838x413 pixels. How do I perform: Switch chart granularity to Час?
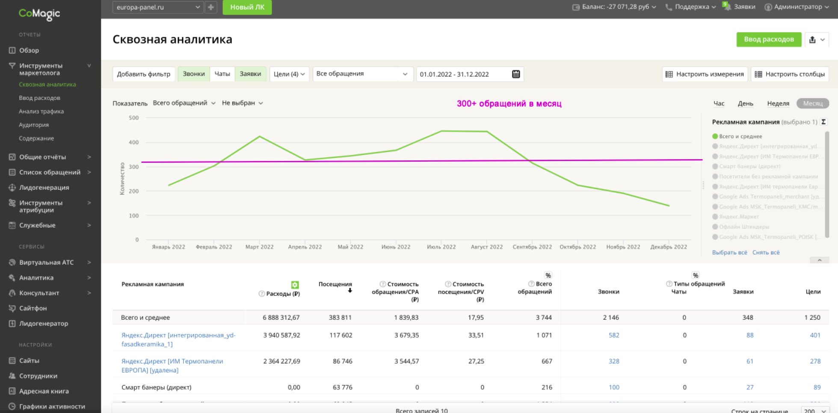click(719, 103)
